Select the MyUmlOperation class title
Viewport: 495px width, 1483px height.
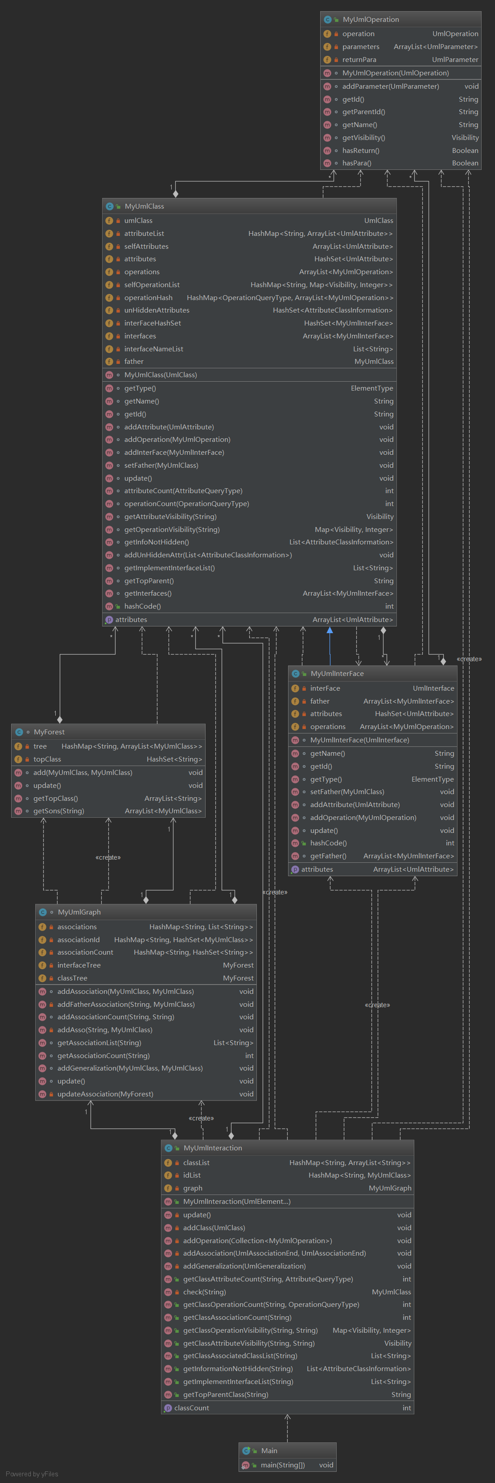371,20
